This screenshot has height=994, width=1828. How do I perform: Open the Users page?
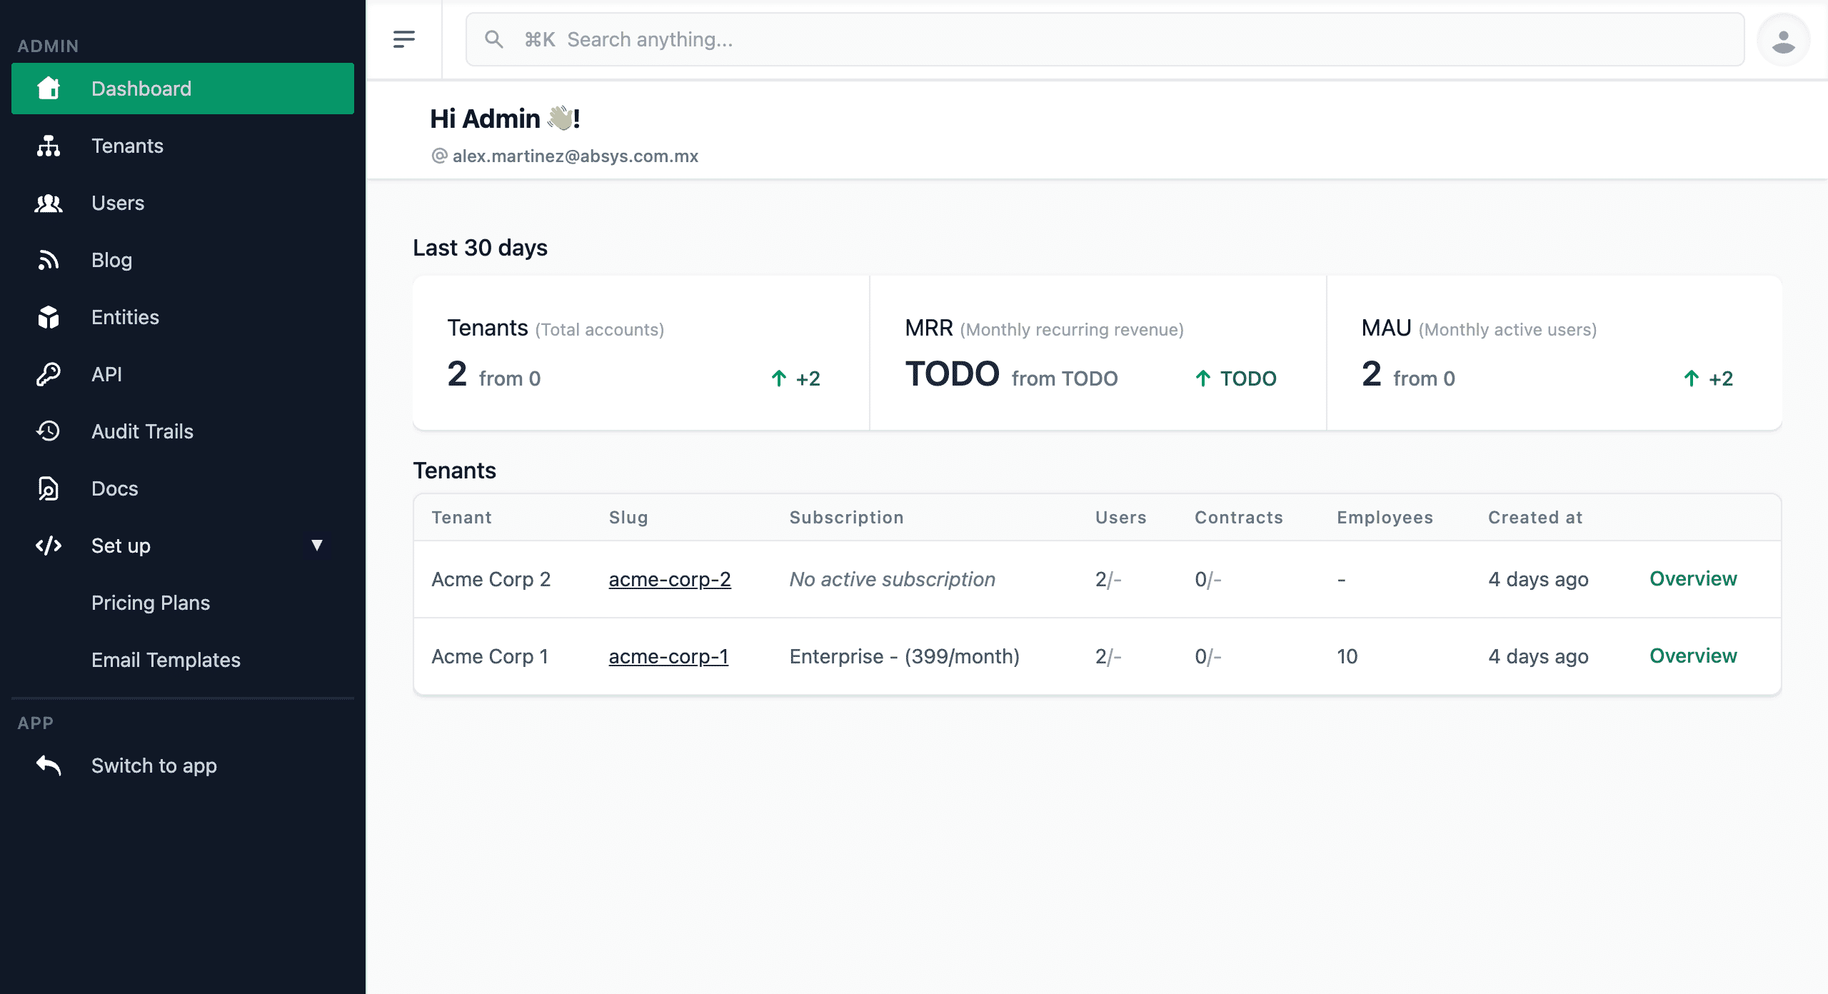coord(183,203)
